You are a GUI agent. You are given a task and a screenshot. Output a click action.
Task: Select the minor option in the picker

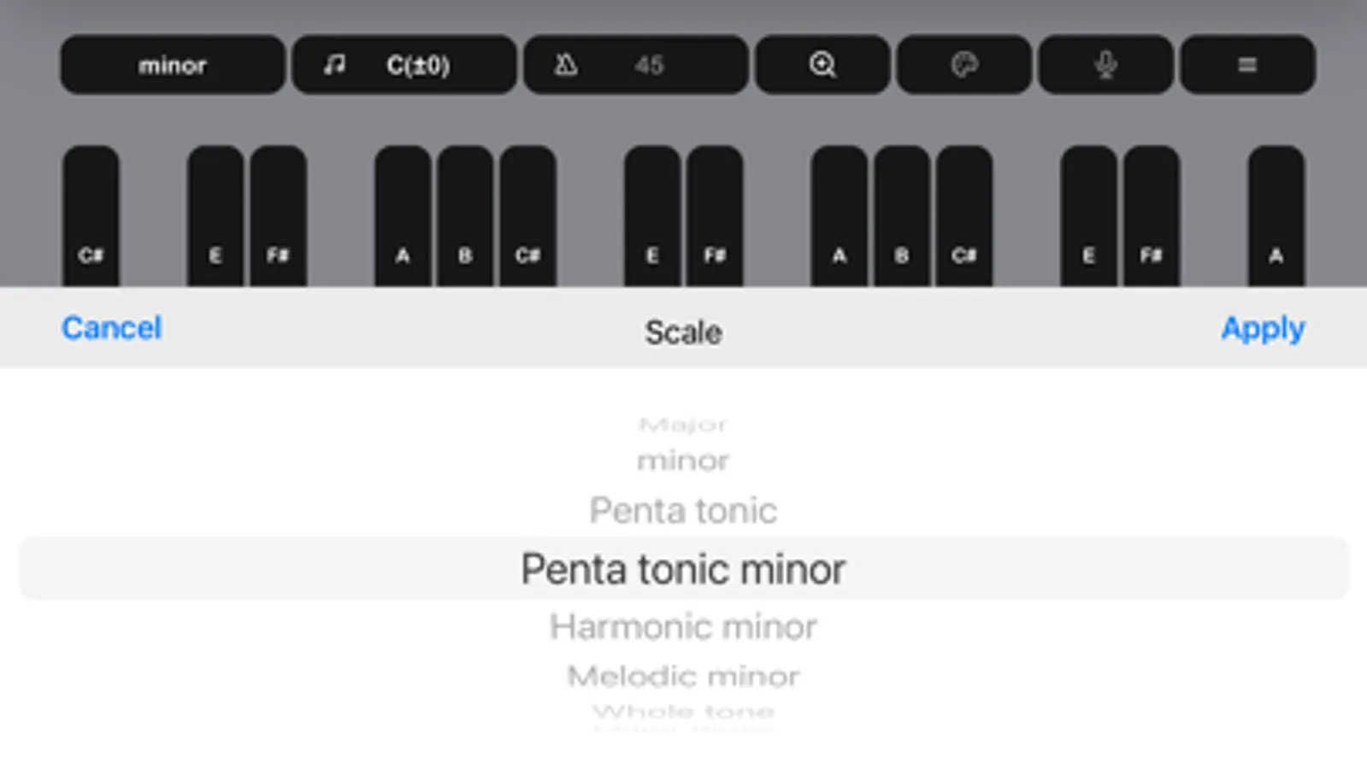click(683, 461)
